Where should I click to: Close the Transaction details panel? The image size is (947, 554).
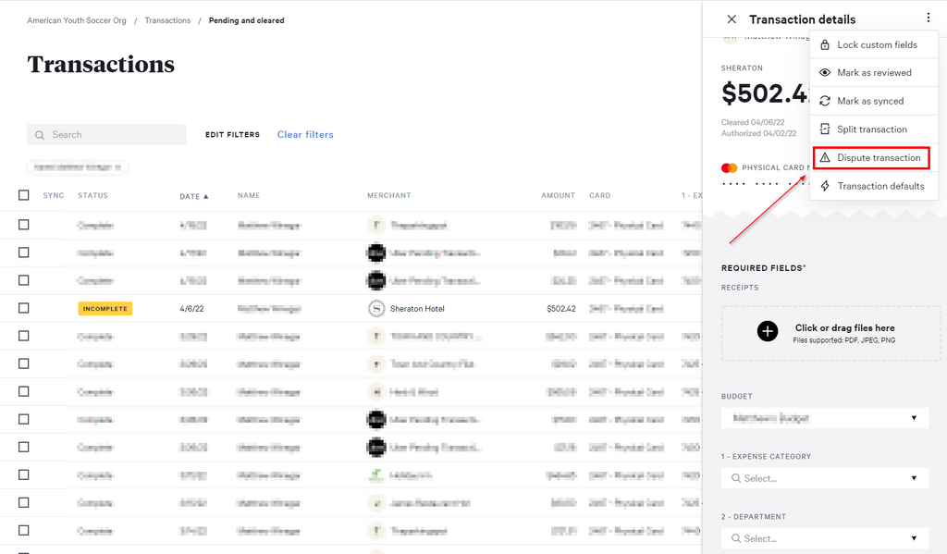(x=732, y=19)
